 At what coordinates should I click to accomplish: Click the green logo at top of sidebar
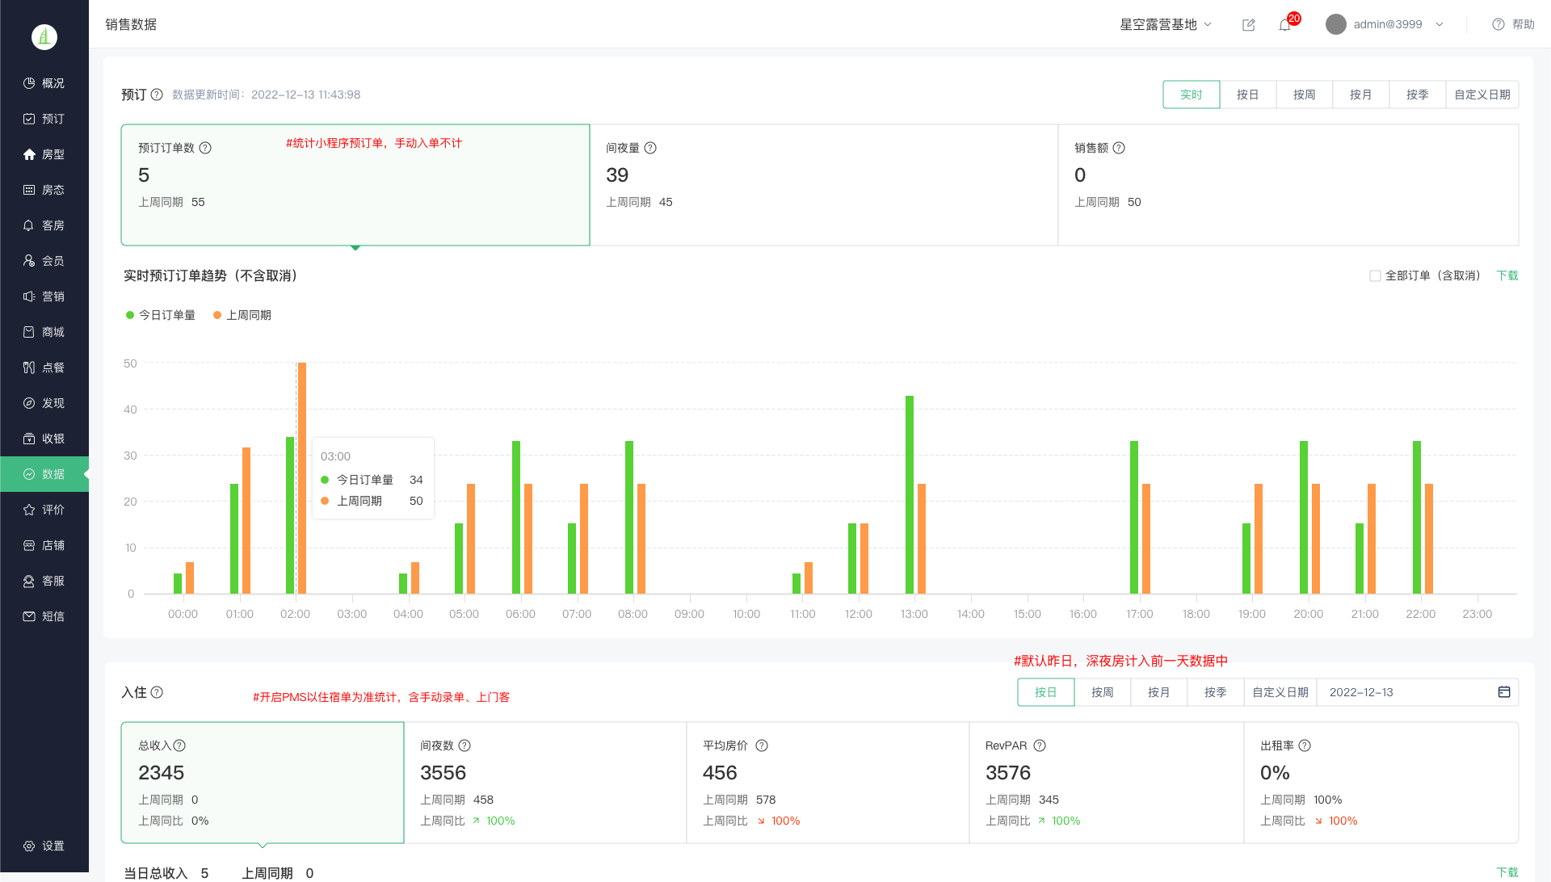44,36
